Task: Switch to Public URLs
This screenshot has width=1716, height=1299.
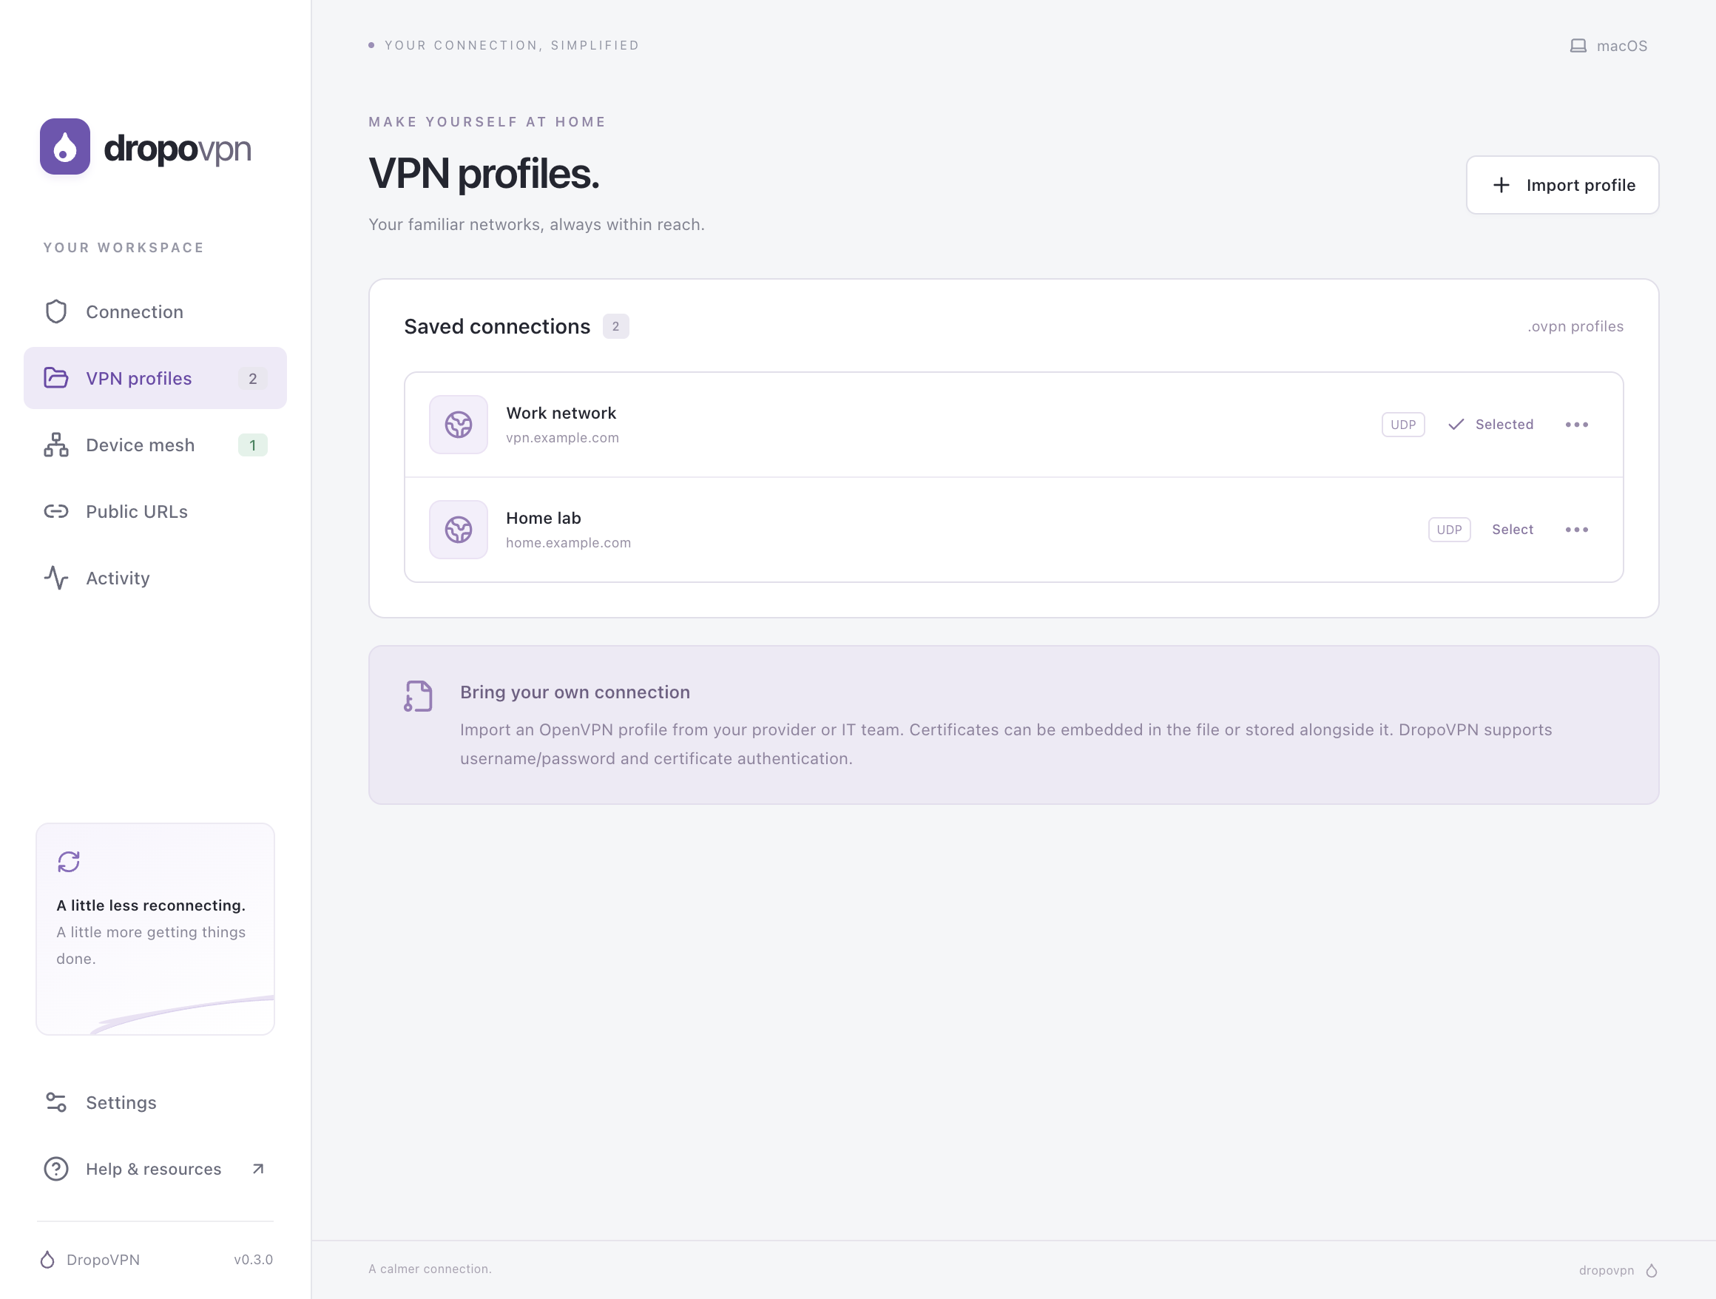Action: point(155,511)
